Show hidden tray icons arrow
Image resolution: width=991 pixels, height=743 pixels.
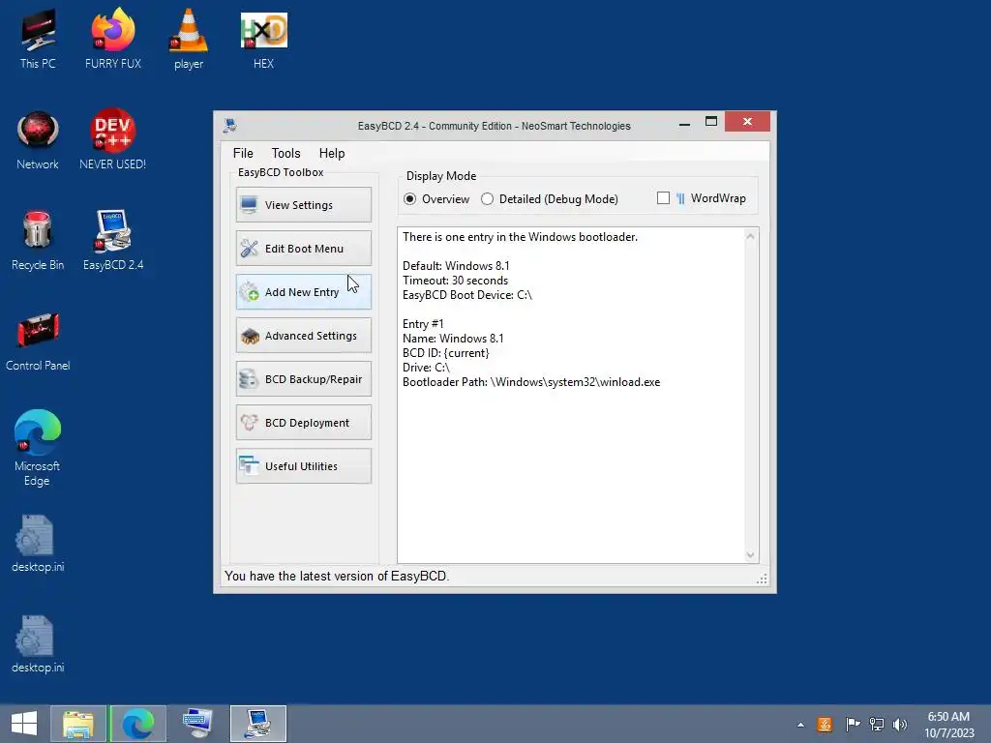click(800, 725)
